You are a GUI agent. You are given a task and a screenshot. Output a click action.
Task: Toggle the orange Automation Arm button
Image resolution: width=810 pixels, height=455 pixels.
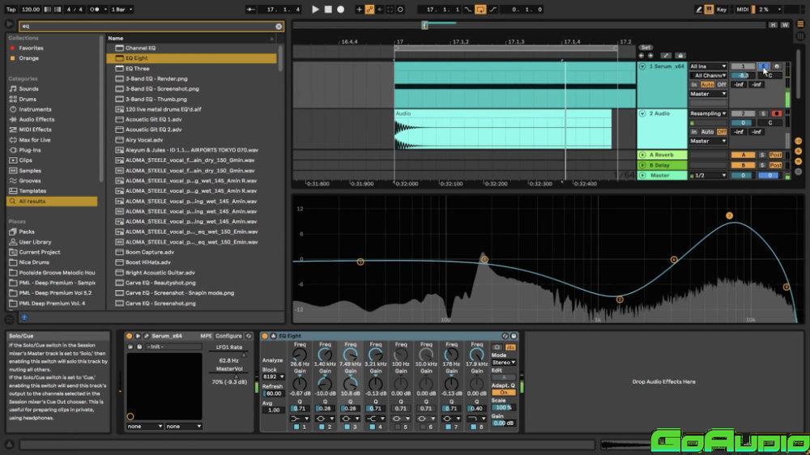[369, 9]
